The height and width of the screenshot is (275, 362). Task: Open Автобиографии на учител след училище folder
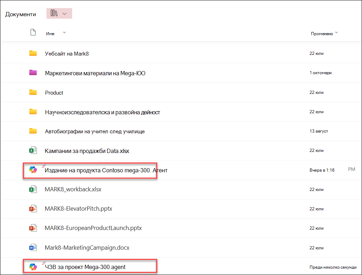tap(95, 132)
